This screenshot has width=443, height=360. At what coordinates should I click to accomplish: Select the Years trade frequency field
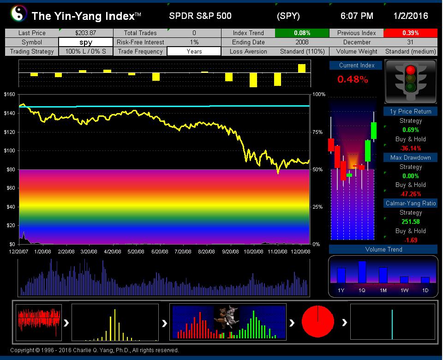click(x=194, y=51)
